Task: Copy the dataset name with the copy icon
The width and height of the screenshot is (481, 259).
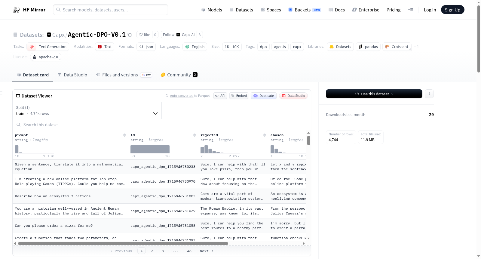Action: pos(130,35)
